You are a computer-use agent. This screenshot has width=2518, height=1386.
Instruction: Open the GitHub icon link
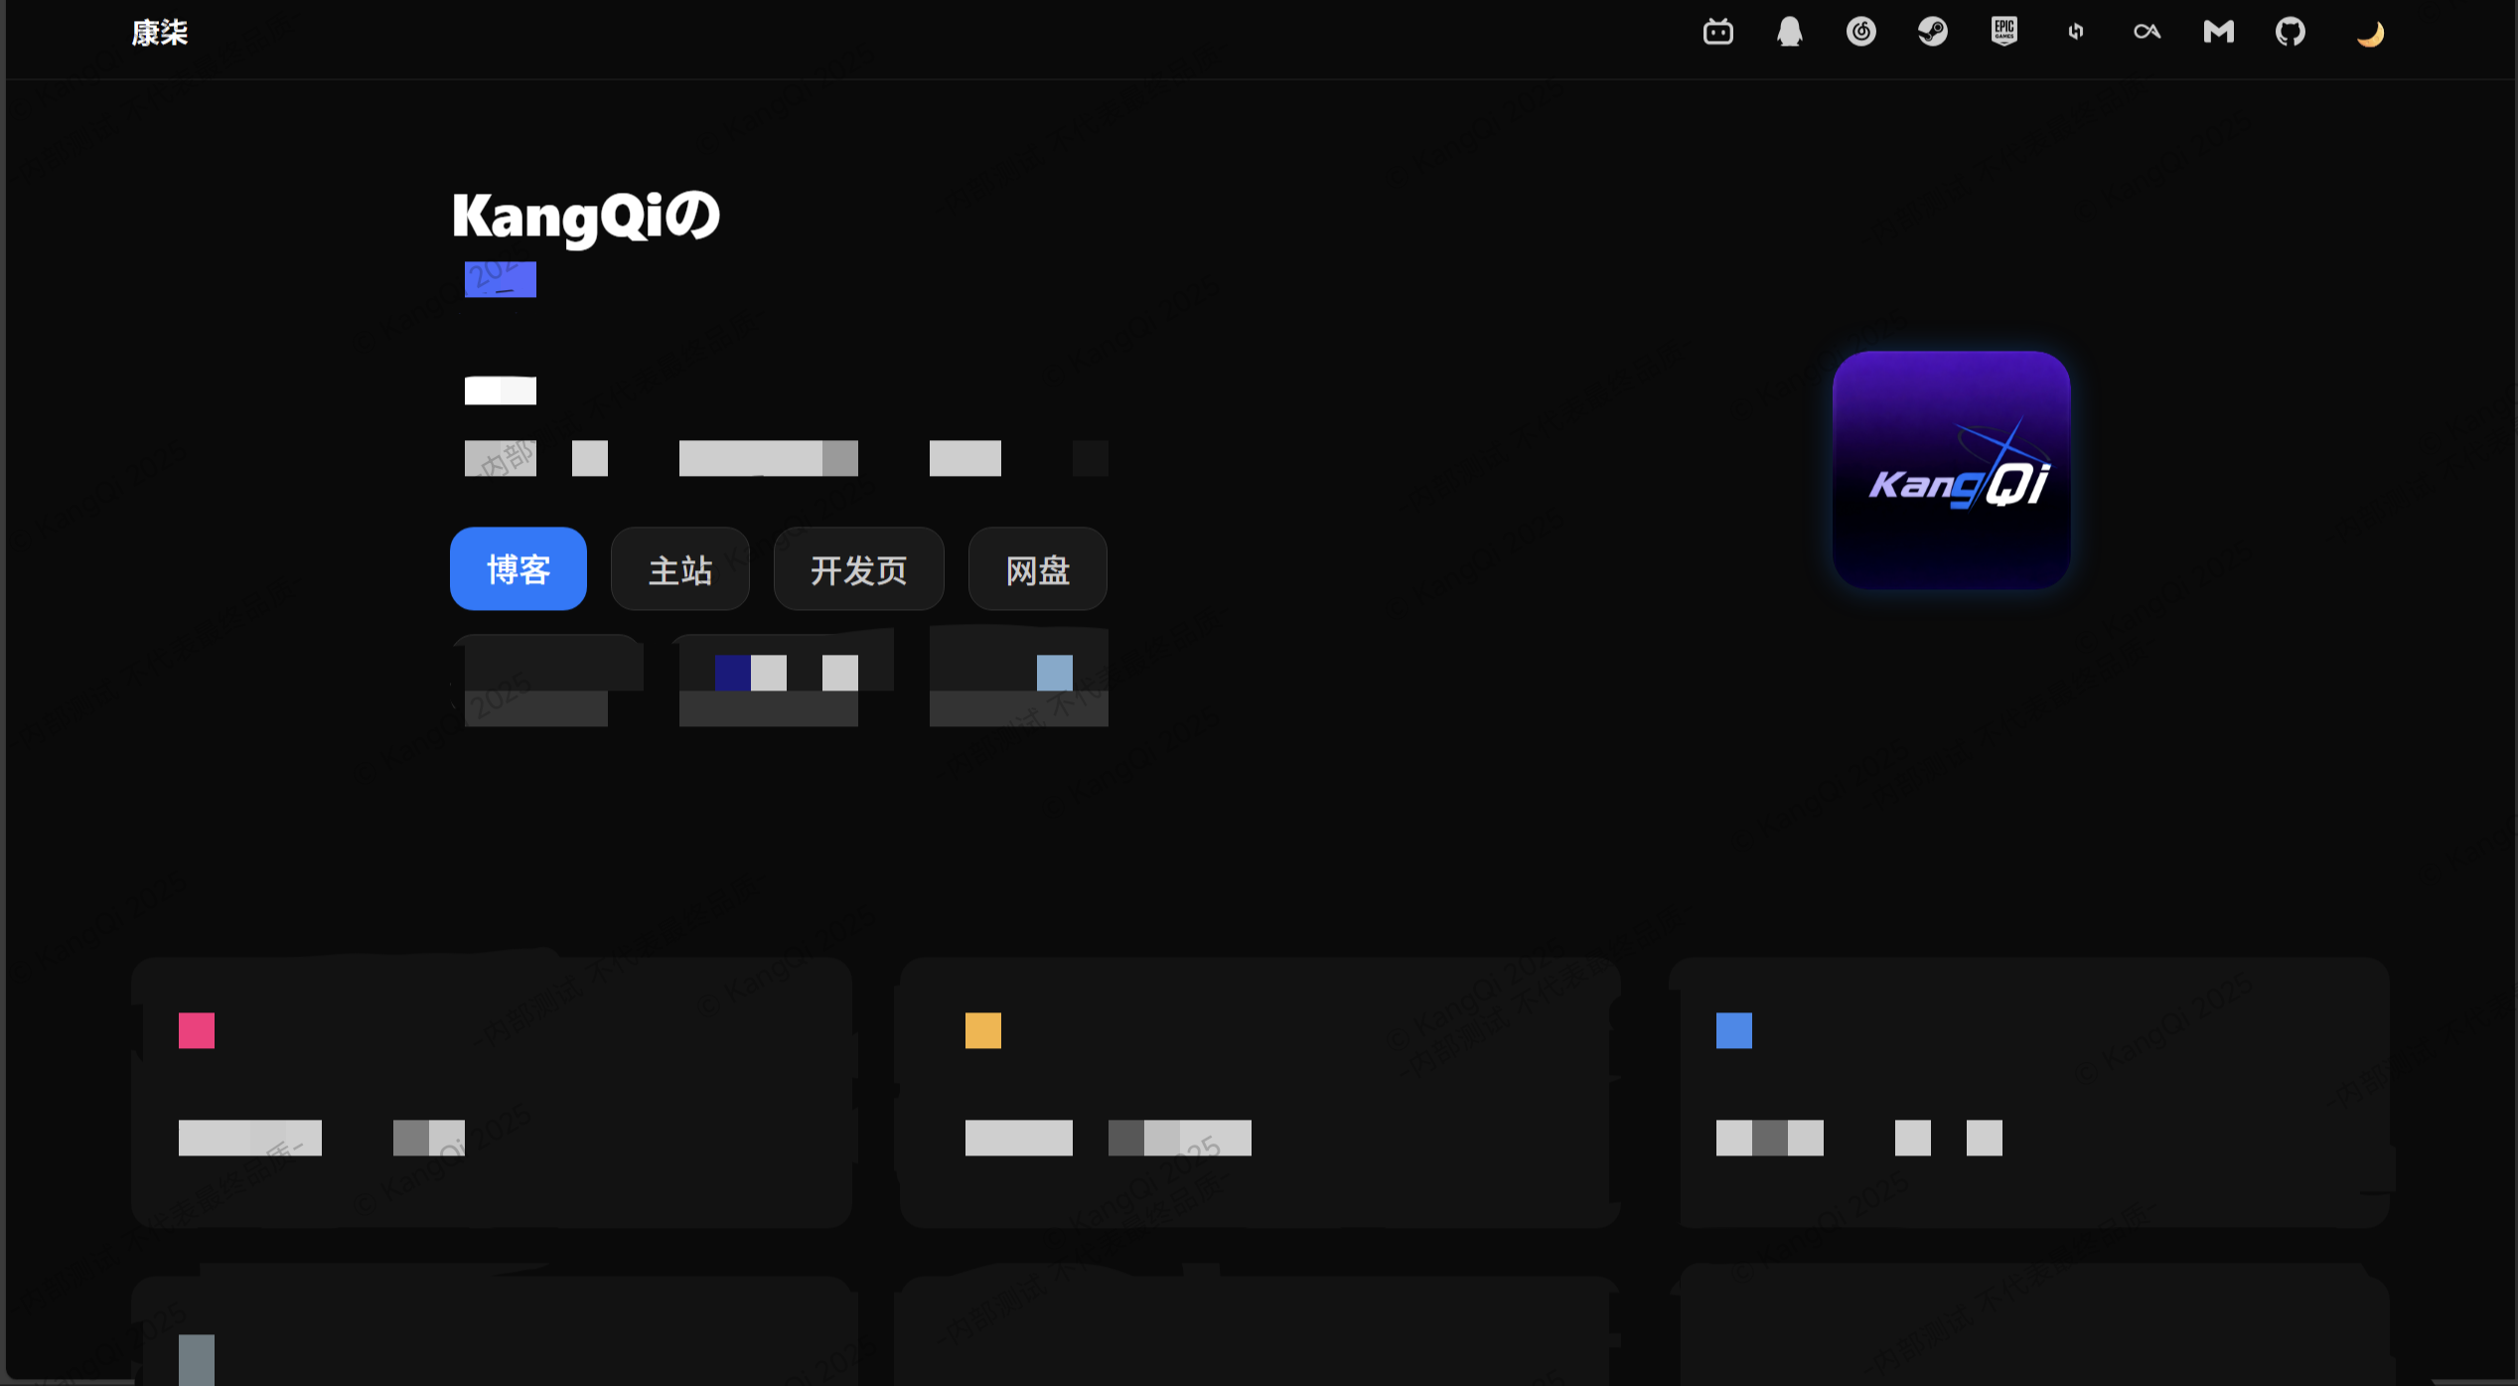(2290, 32)
